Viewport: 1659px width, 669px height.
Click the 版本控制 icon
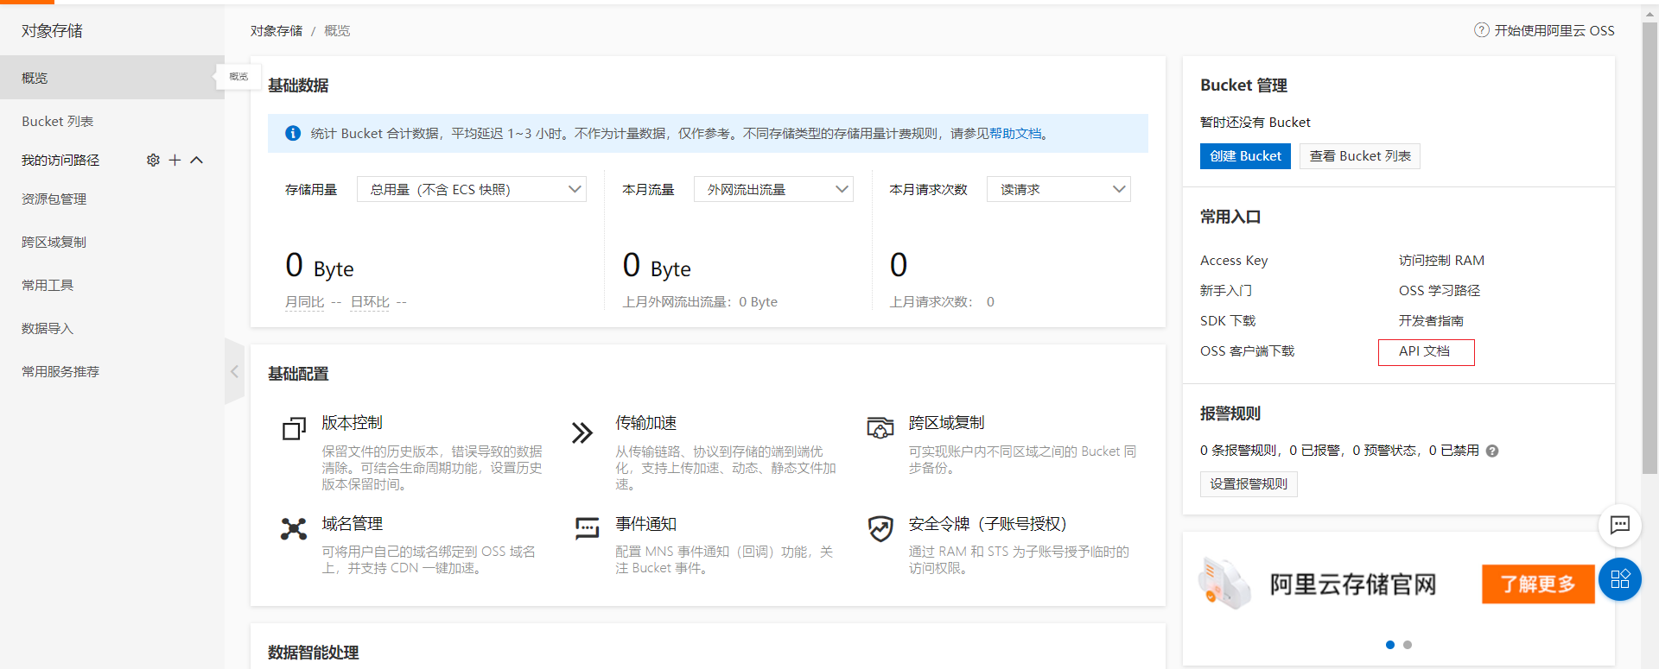295,429
